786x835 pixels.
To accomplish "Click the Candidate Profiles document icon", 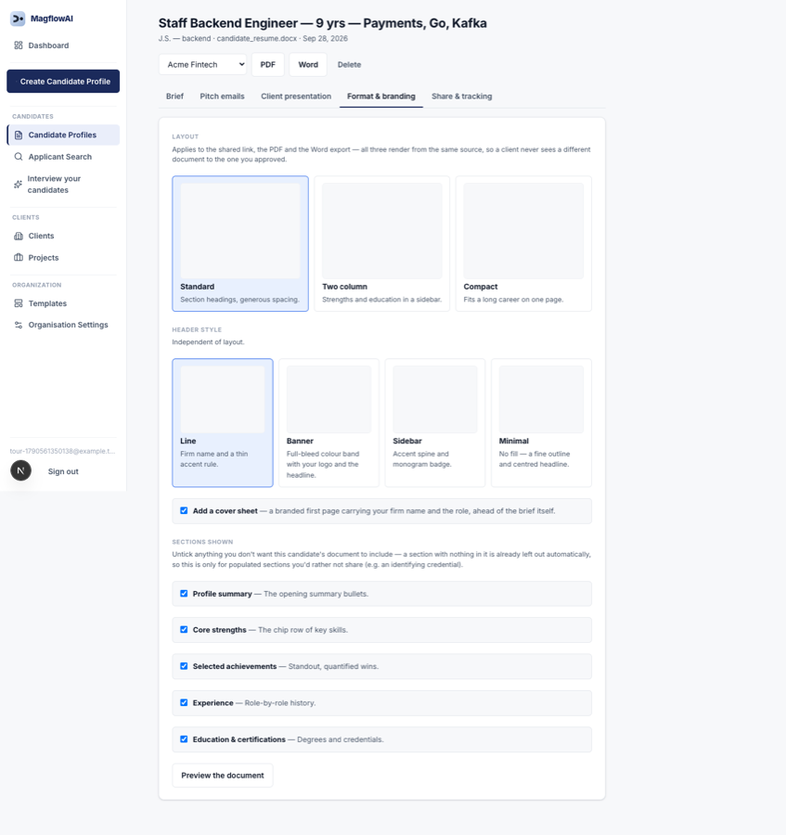I will pos(19,135).
